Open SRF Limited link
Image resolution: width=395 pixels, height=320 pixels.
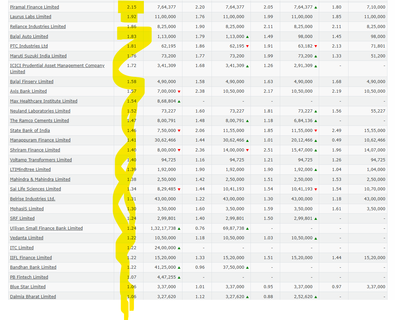(22, 218)
